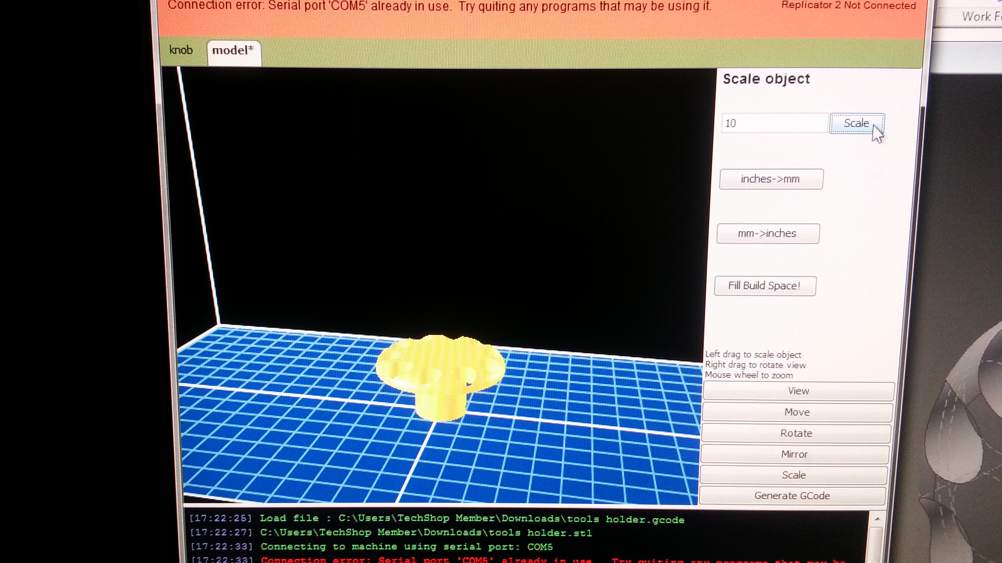Convert the model with mm->inches
Viewport: 1002px width, 563px height.
(x=768, y=234)
